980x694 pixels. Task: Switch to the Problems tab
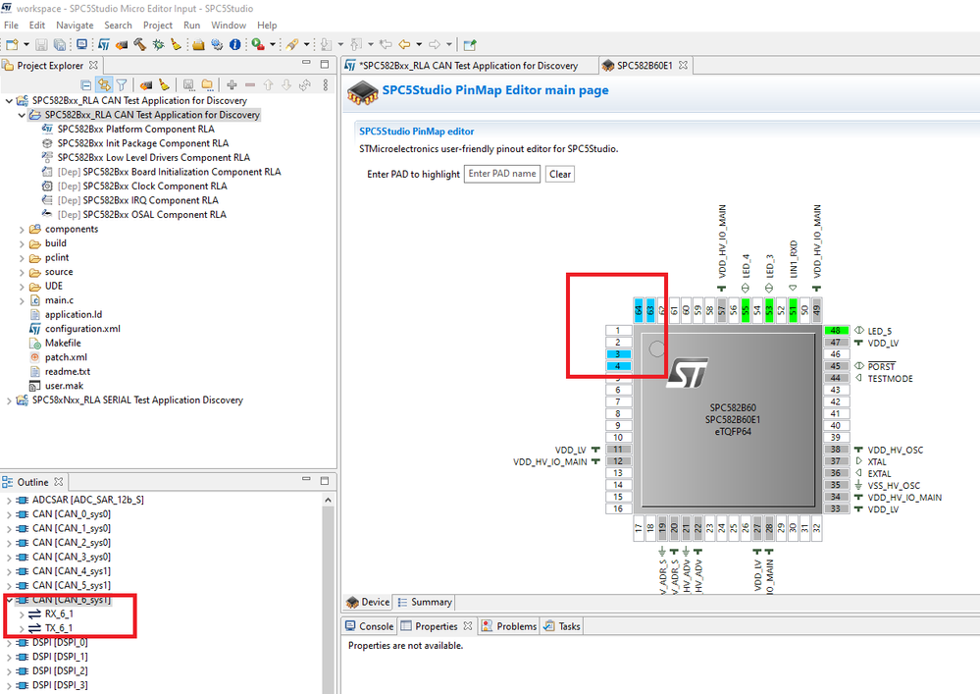(x=509, y=626)
